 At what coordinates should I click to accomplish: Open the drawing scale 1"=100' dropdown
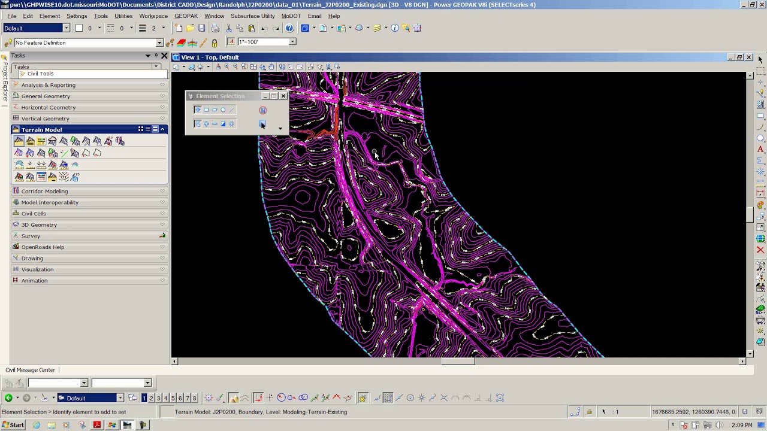tap(292, 42)
